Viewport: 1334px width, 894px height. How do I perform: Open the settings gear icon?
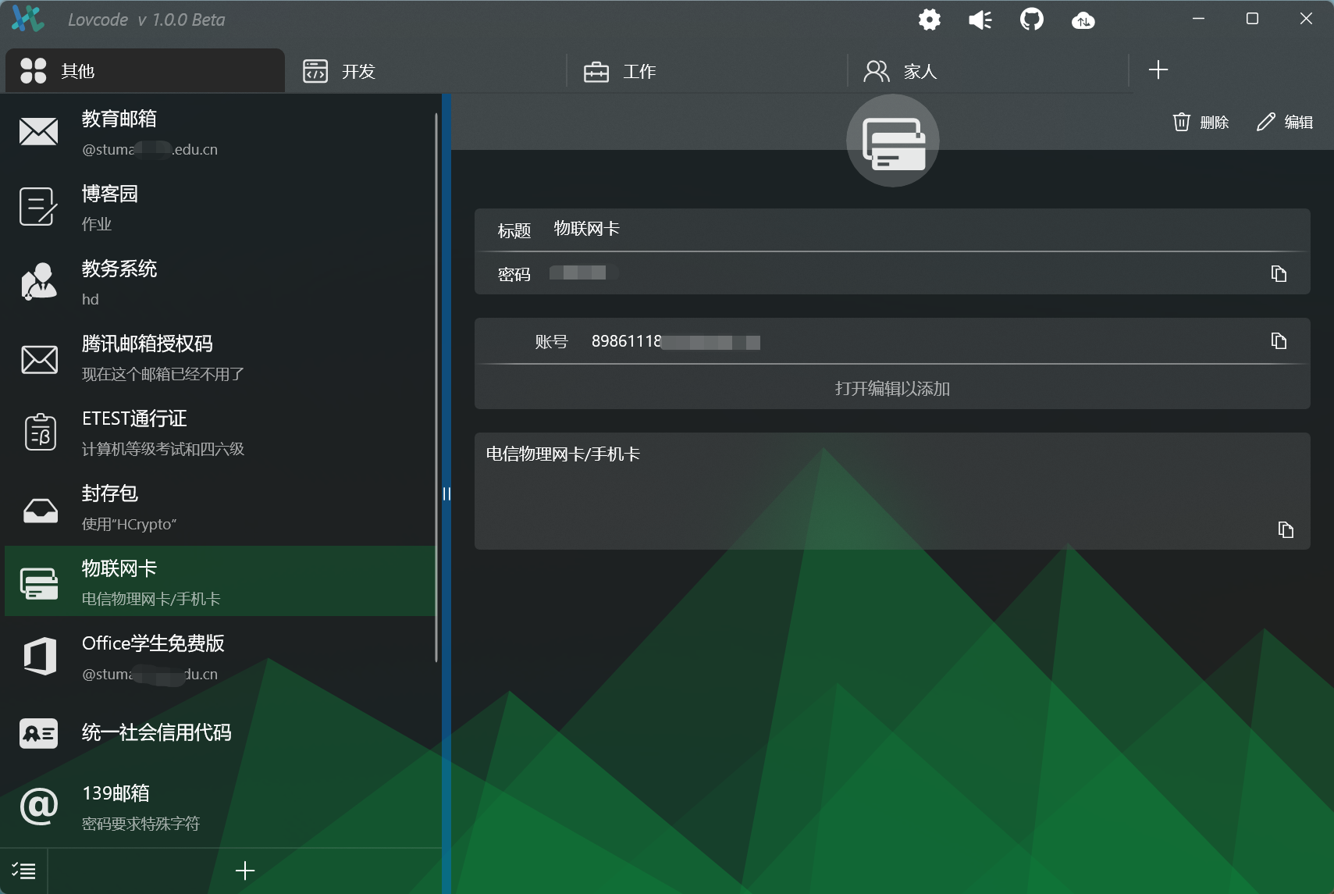[929, 20]
